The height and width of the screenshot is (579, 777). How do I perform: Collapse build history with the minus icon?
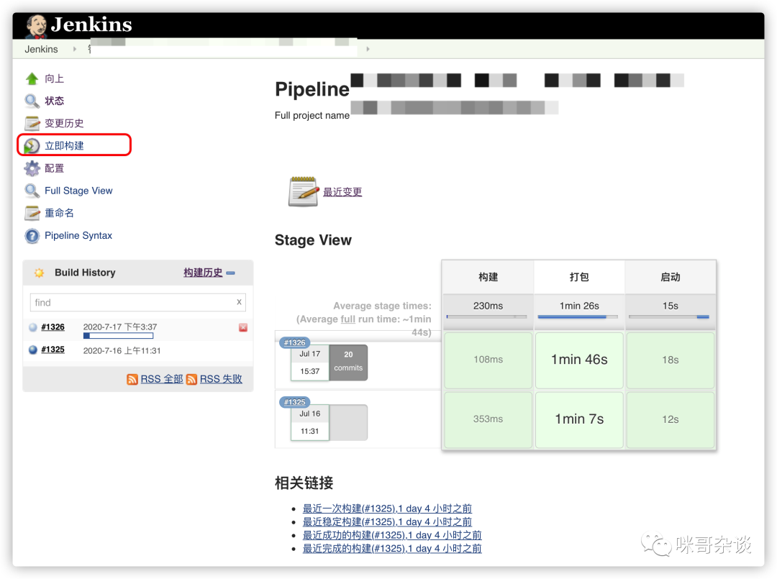230,273
